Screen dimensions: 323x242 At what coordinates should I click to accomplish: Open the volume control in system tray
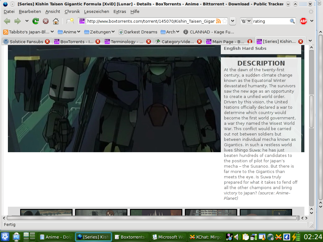pyautogui.click(x=237, y=237)
